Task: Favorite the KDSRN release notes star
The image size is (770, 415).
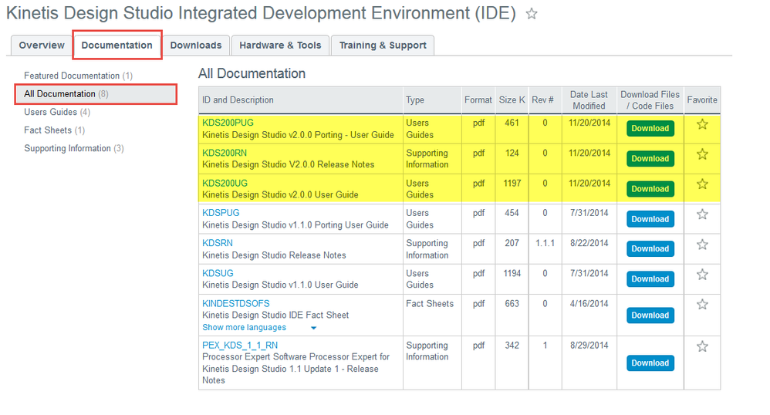Action: [702, 245]
